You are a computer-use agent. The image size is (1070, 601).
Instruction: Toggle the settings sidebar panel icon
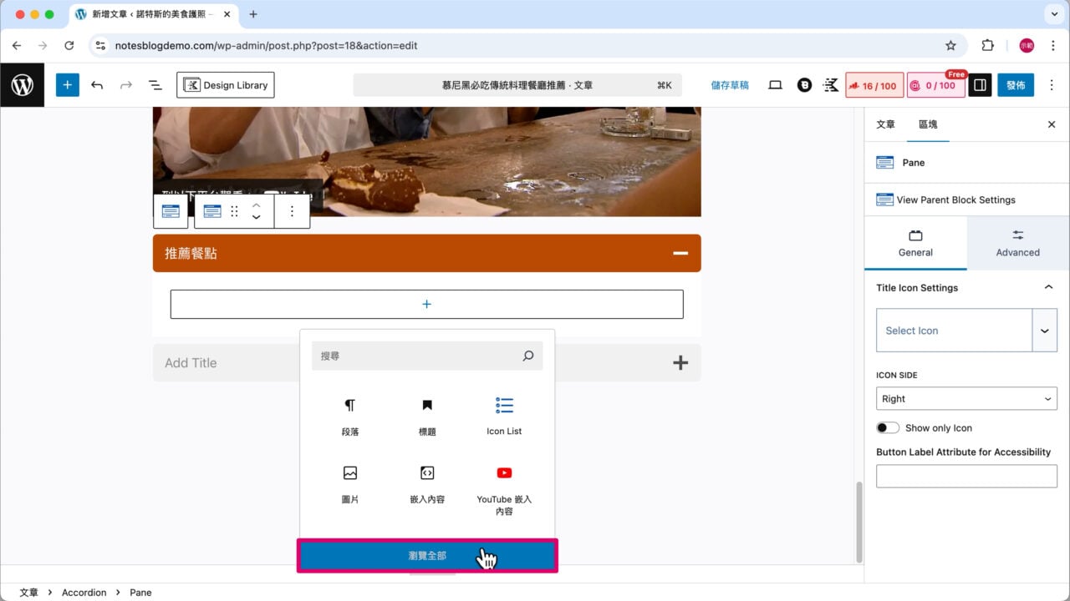point(979,84)
